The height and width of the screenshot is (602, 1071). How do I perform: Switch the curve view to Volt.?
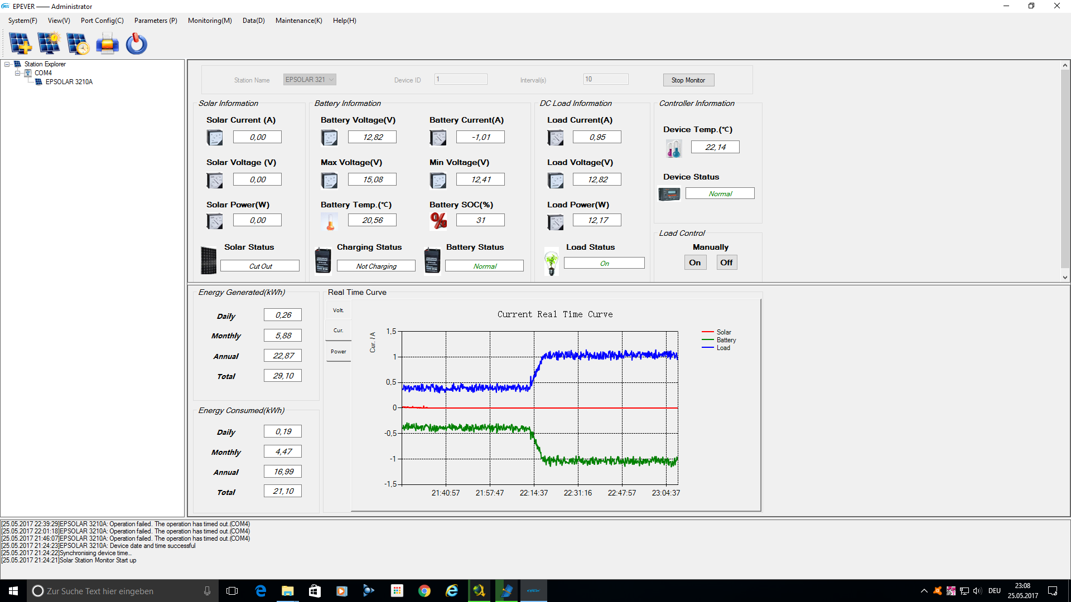click(338, 310)
